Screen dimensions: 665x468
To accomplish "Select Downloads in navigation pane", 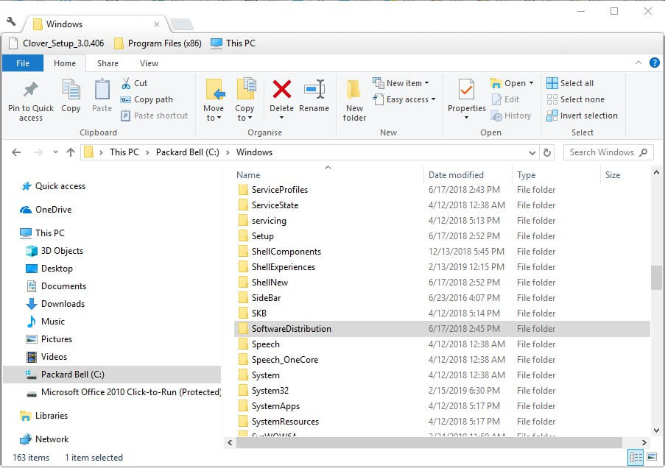I will [x=55, y=303].
